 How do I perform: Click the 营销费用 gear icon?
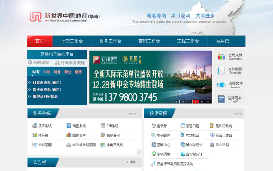pyautogui.click(x=103, y=135)
